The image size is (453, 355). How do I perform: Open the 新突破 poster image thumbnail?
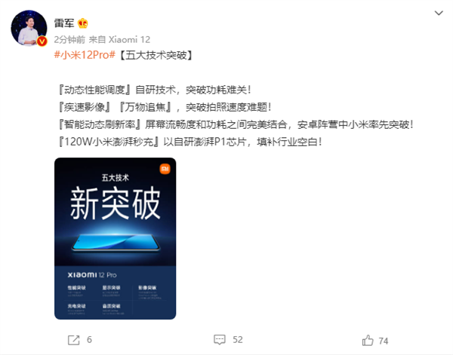pos(116,238)
